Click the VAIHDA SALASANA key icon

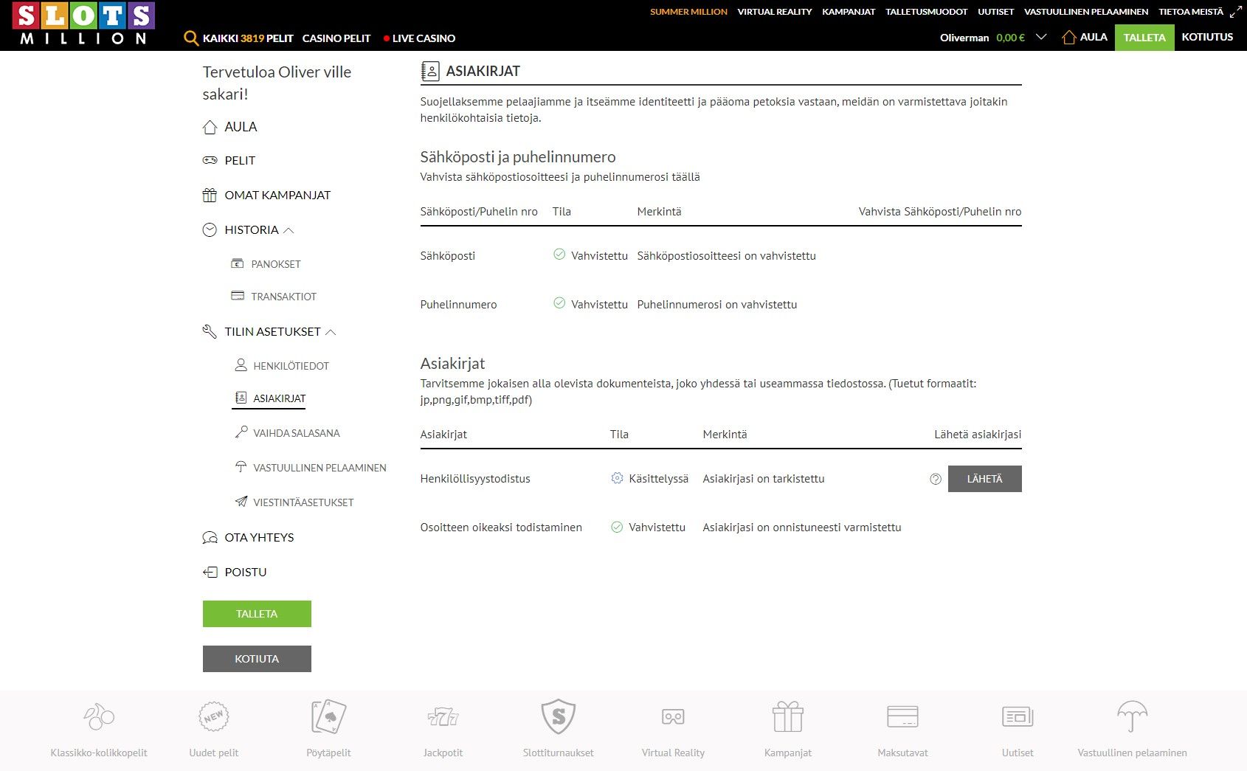pyautogui.click(x=241, y=432)
